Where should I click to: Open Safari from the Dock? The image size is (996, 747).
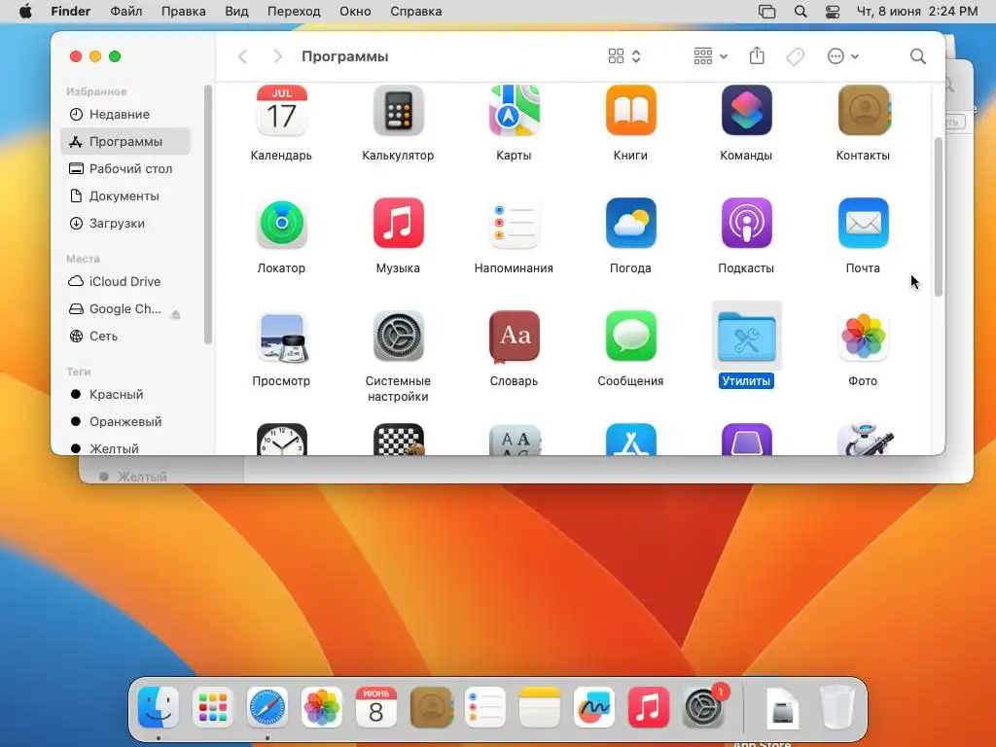[x=267, y=707]
